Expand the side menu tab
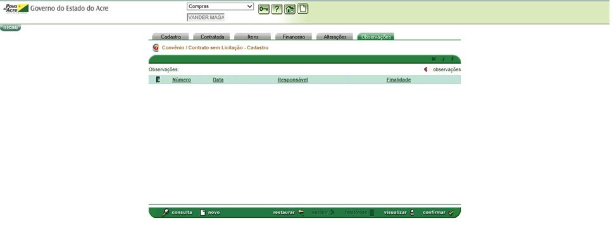The width and height of the screenshot is (612, 231). (x=10, y=28)
